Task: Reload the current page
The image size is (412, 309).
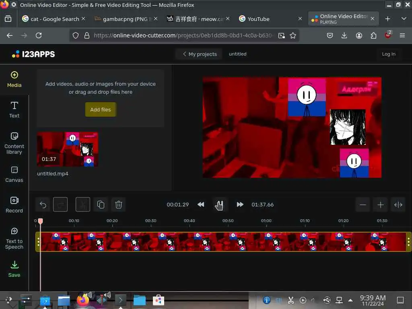Action: (x=39, y=35)
